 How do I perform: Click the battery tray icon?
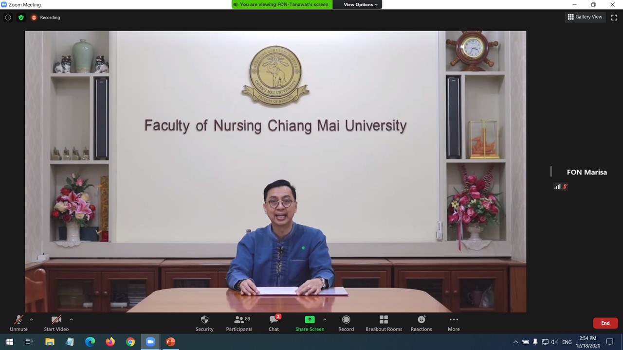point(526,342)
